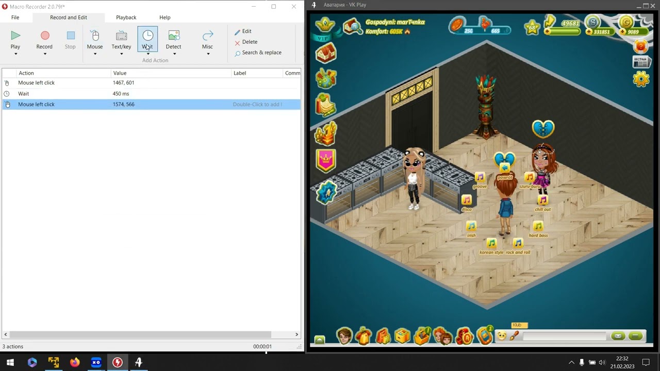Click the Stop icon in the toolbar
The image size is (660, 371).
[71, 36]
